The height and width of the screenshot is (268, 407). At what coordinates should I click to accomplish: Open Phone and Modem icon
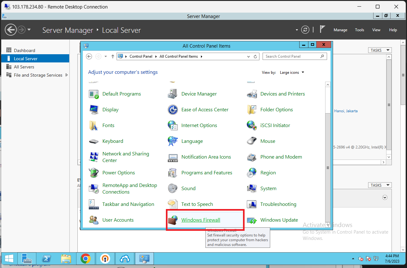click(x=252, y=157)
